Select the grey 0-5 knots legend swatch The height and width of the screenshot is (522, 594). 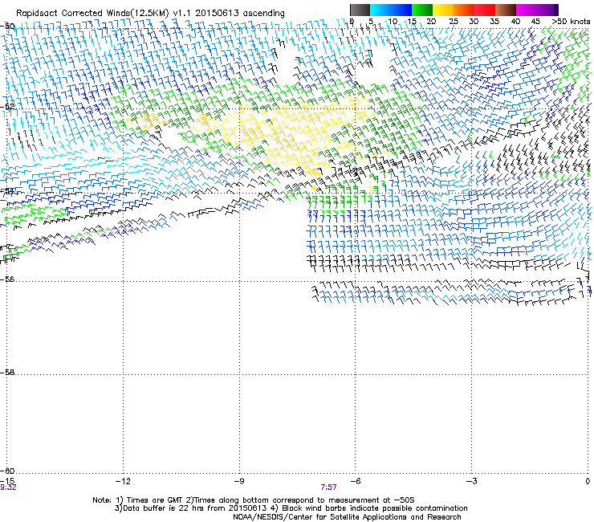point(360,10)
